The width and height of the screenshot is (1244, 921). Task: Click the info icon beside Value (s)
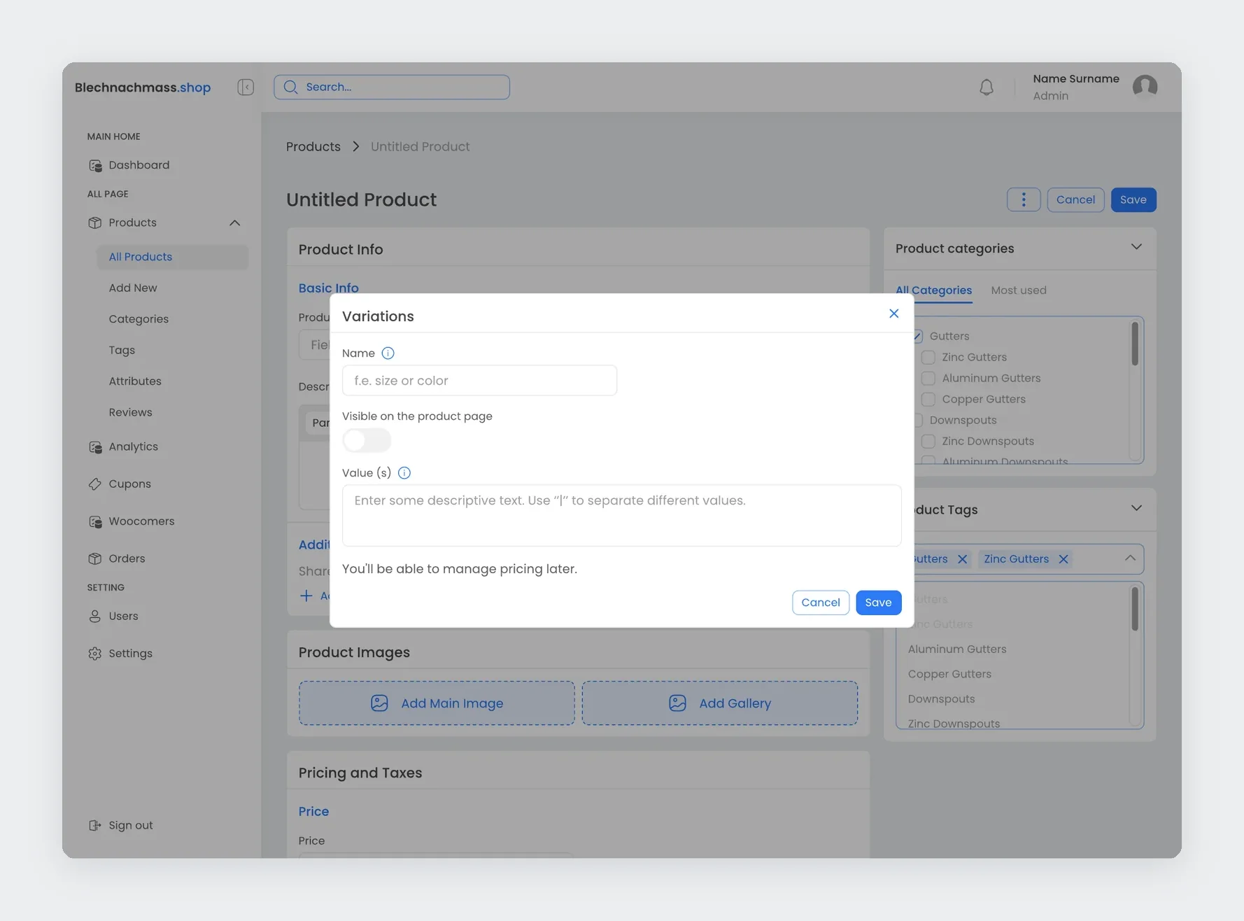404,473
